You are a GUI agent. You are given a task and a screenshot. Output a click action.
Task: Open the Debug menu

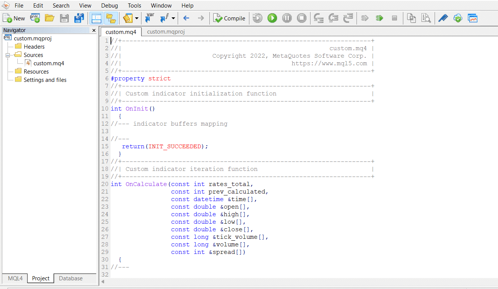109,6
